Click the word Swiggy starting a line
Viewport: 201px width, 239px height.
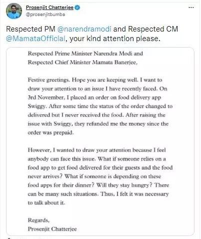(36, 106)
